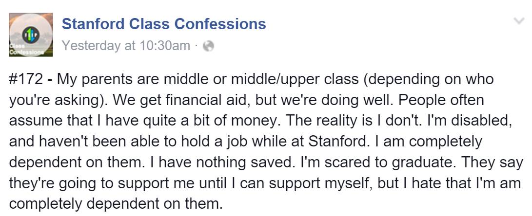Open the Stanford Class Confessions page link
This screenshot has width=532, height=216.
point(164,24)
